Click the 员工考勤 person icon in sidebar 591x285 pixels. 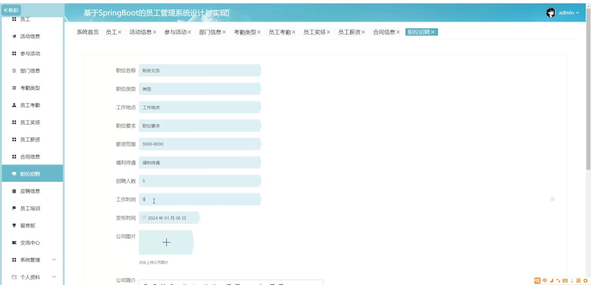pos(14,105)
